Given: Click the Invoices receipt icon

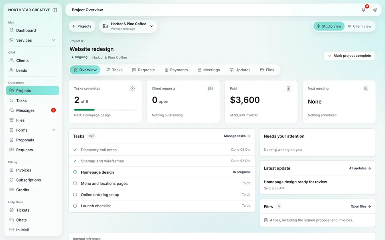Looking at the screenshot, I should click(x=11, y=170).
